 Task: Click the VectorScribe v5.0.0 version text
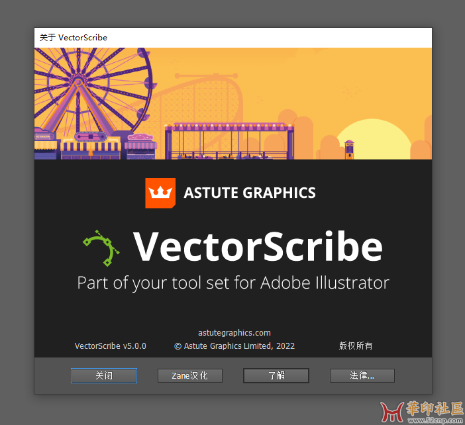(x=111, y=346)
